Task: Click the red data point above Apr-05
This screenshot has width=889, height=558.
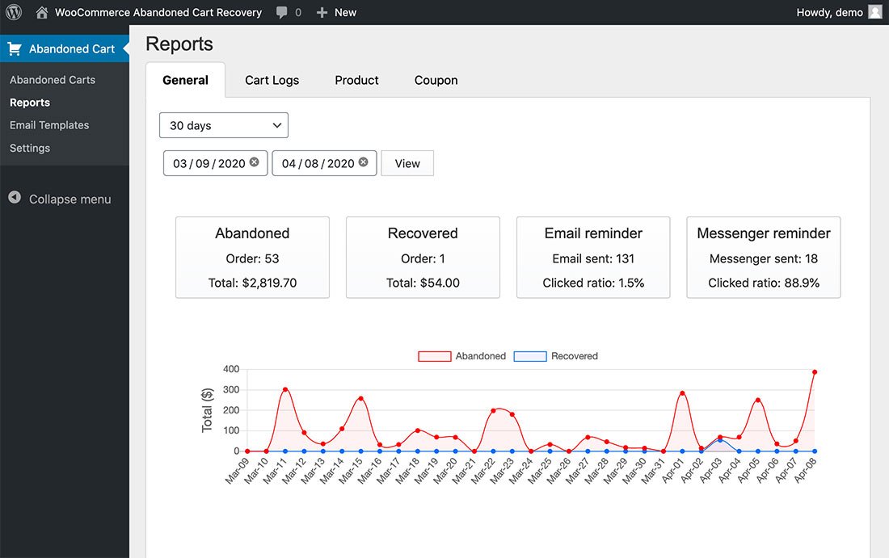Action: pos(758,401)
